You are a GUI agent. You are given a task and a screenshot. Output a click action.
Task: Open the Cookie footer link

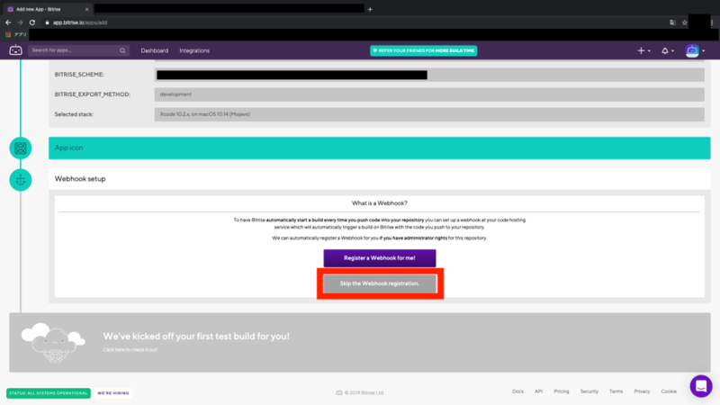(669, 391)
